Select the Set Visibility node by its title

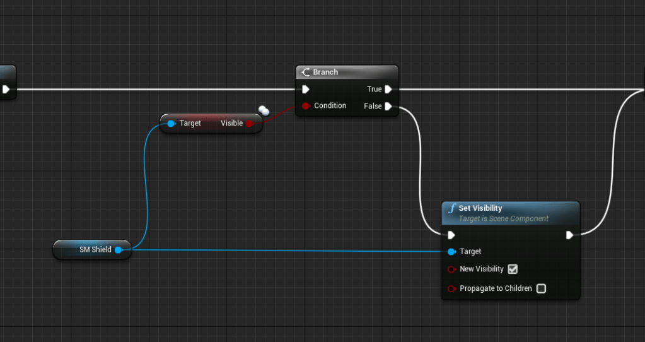tap(480, 208)
